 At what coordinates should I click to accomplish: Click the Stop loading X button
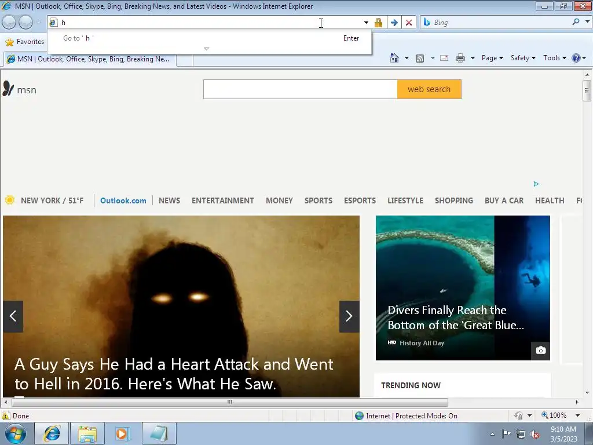coord(409,23)
